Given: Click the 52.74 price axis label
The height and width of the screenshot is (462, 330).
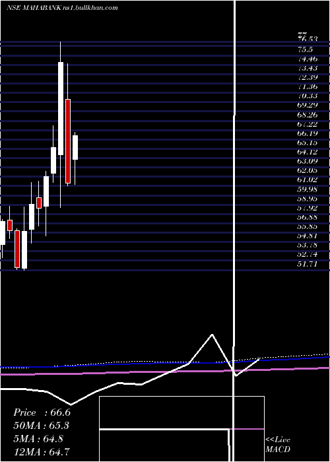Looking at the screenshot, I should (x=308, y=255).
